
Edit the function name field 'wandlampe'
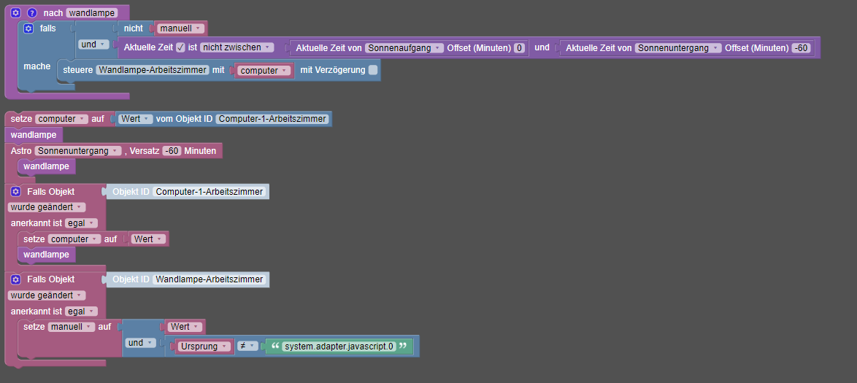(91, 12)
